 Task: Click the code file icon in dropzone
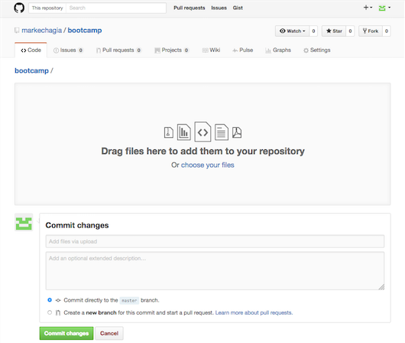click(x=202, y=132)
